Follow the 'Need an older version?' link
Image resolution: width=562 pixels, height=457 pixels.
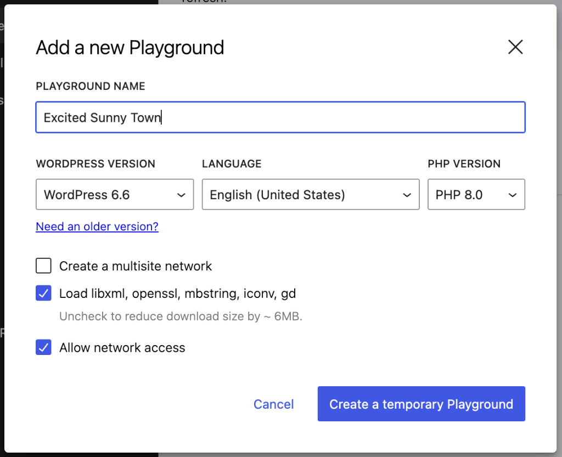97,227
